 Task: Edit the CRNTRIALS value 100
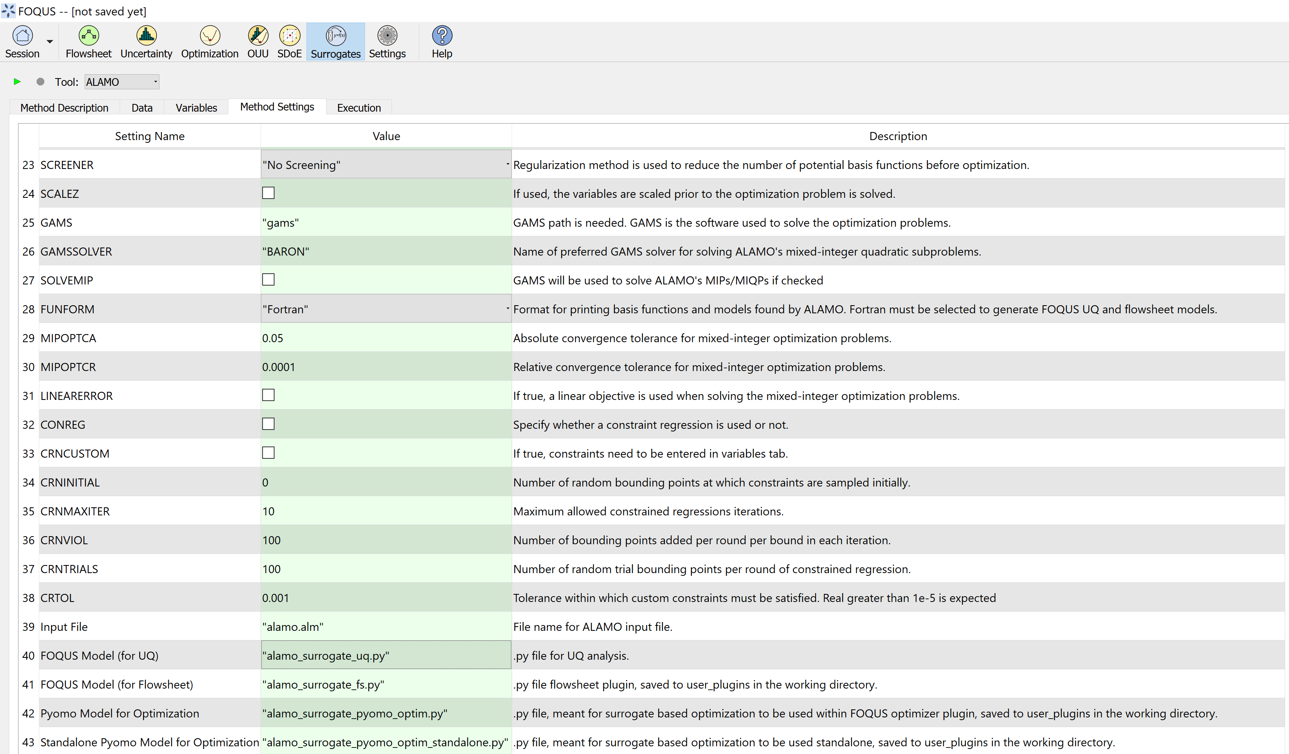click(386, 568)
